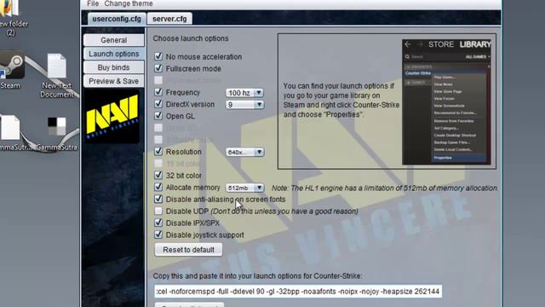The image size is (545, 307).
Task: Uncheck Disable joystick support
Action: [x=158, y=235]
